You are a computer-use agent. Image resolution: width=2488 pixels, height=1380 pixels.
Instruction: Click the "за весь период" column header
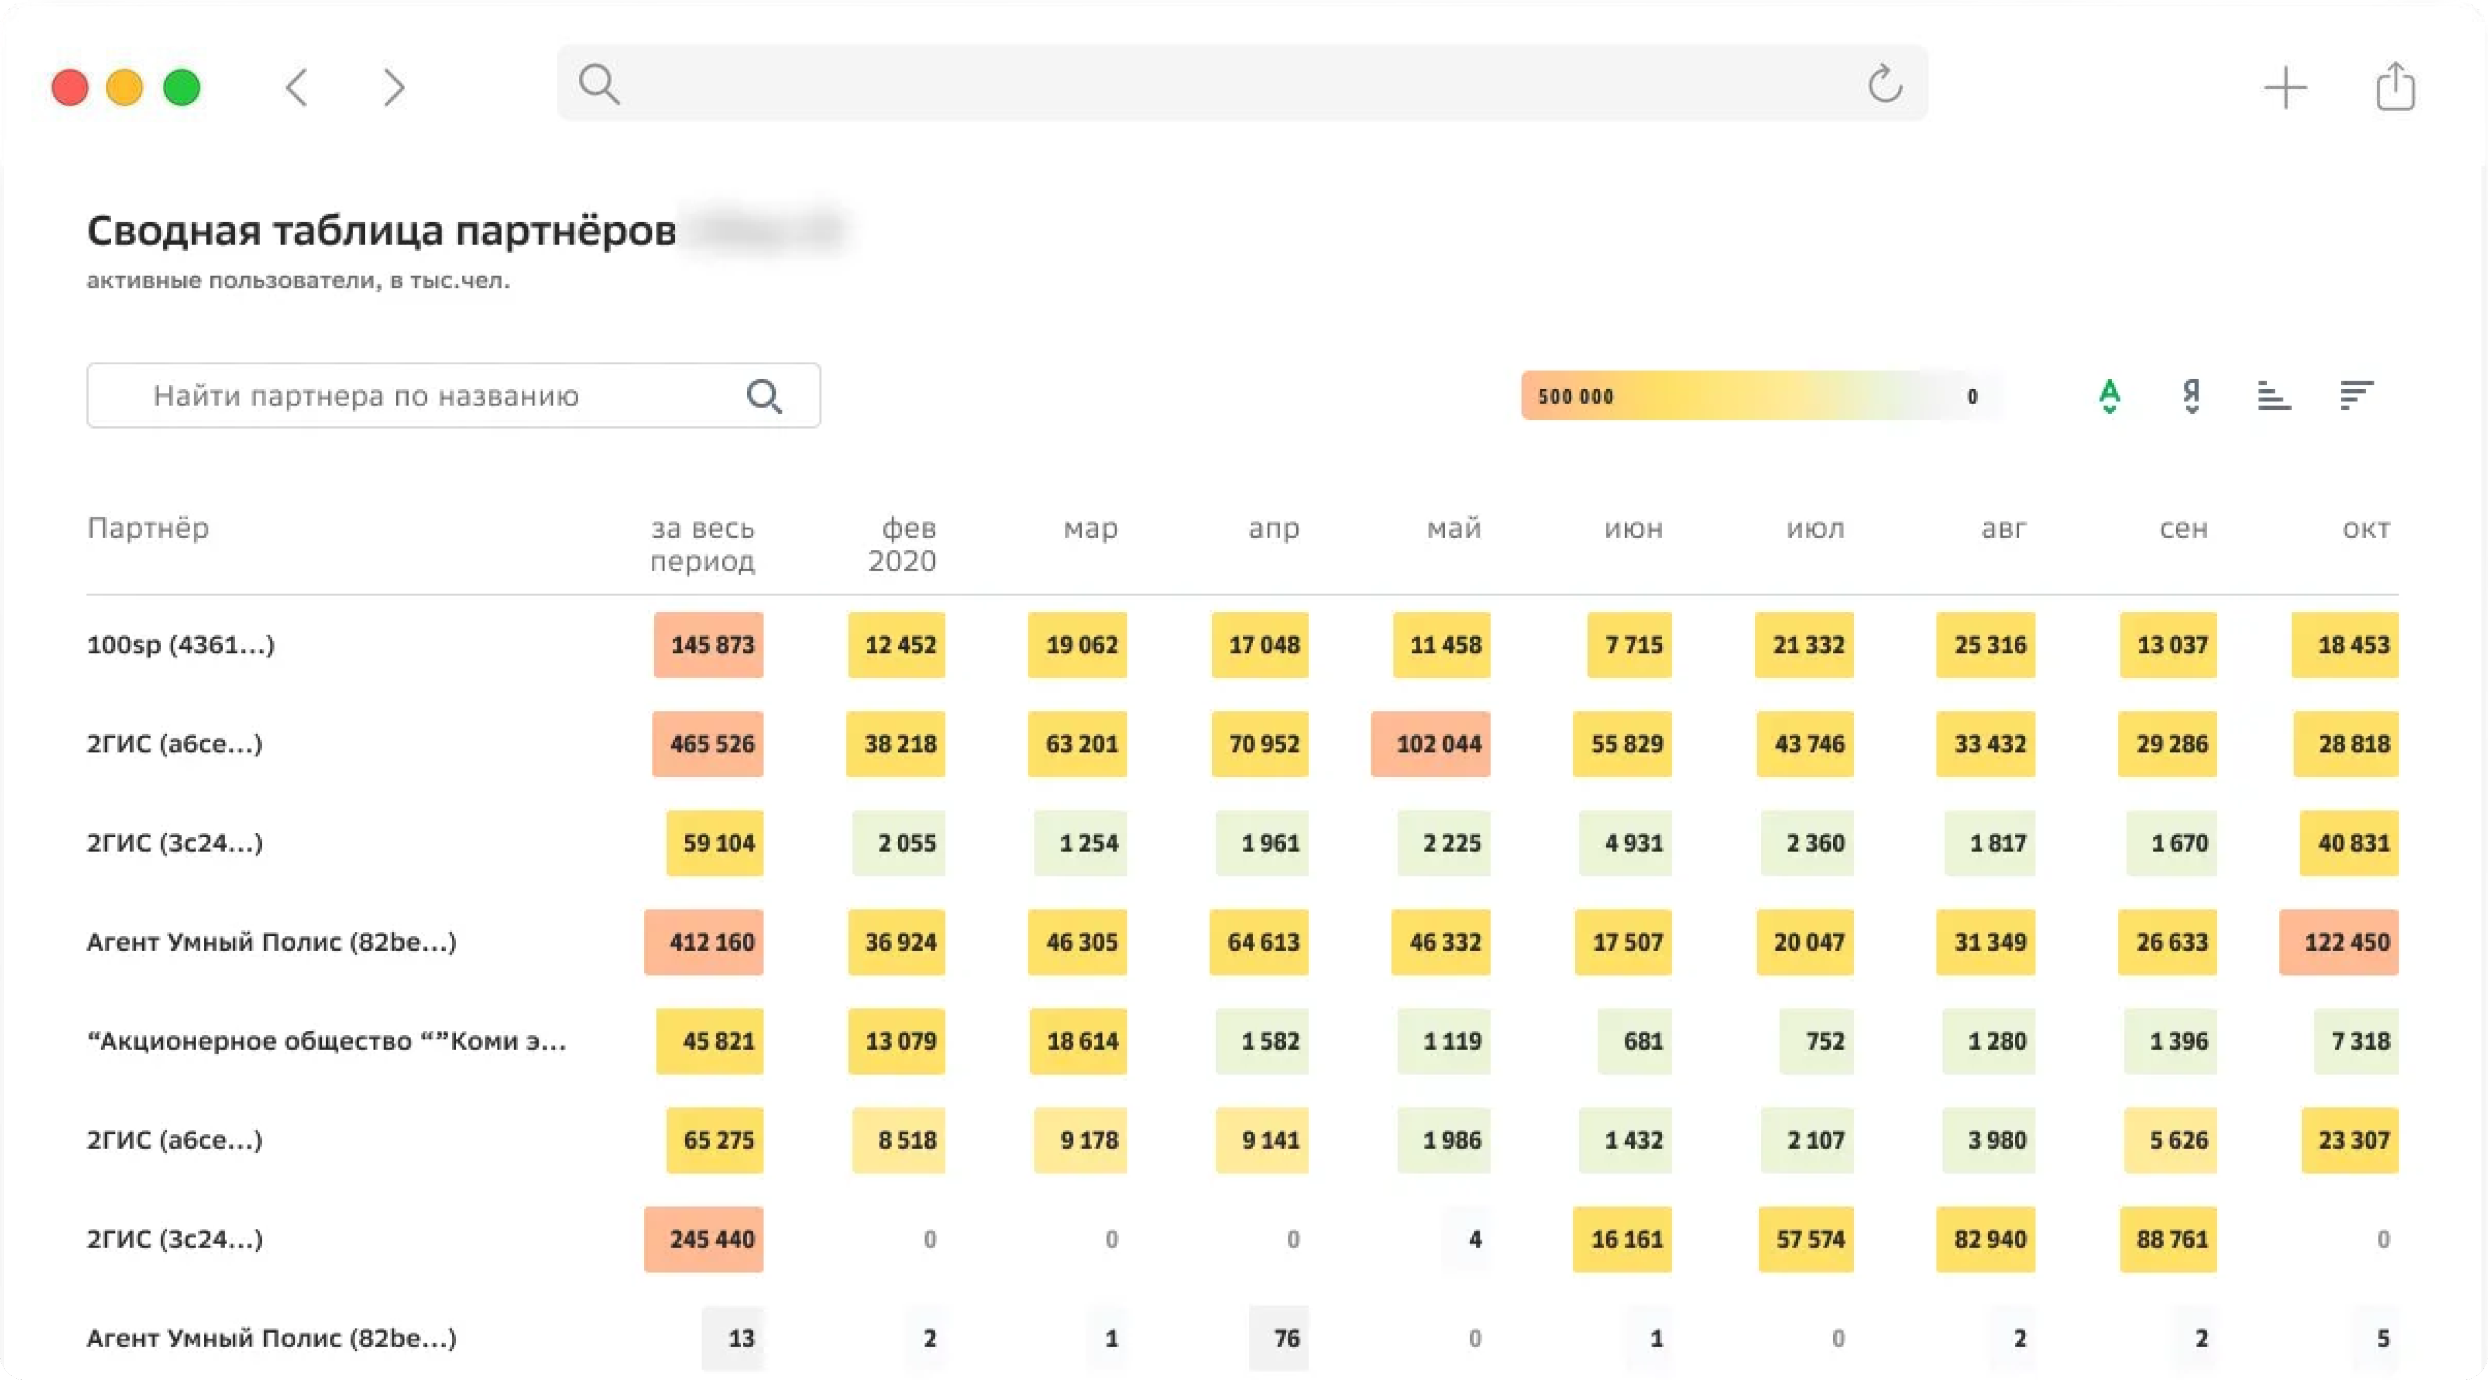[702, 544]
